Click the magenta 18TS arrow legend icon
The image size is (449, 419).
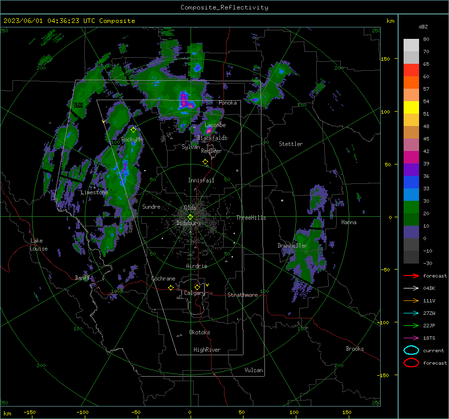click(411, 338)
